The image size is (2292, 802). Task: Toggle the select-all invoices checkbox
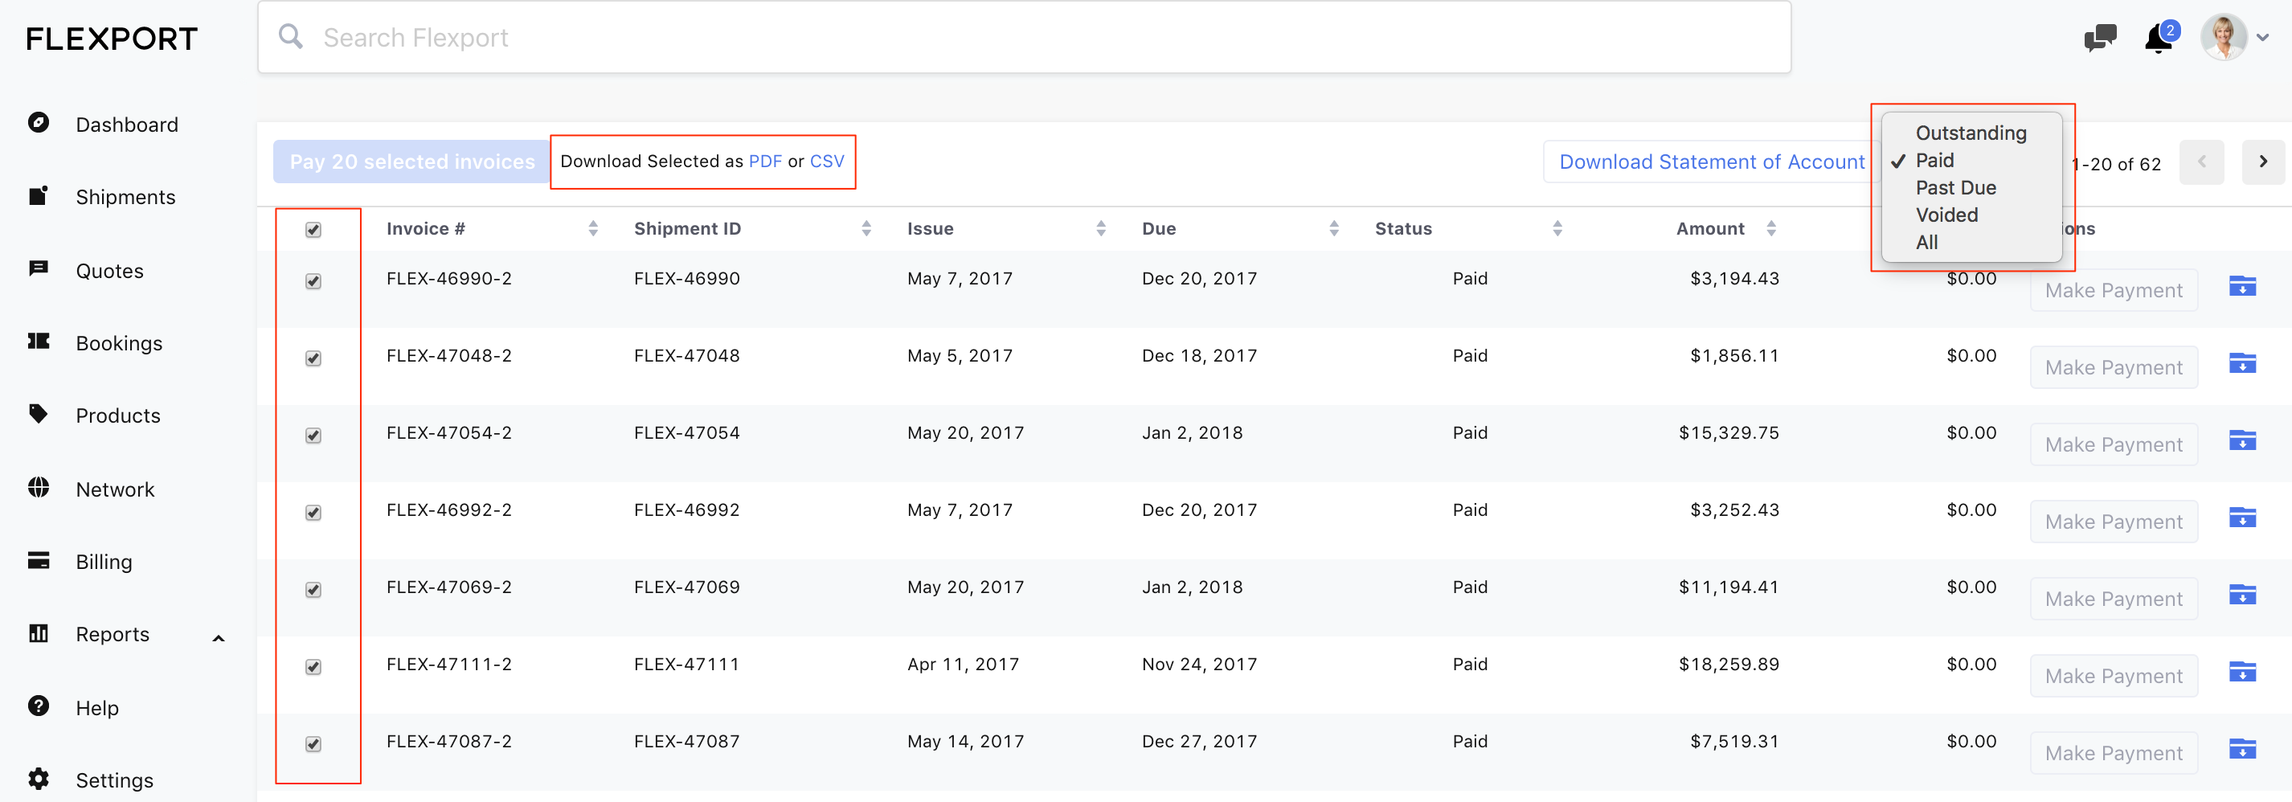coord(313,230)
